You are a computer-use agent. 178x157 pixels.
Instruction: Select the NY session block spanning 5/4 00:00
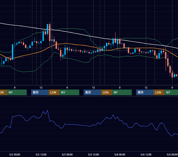point(122,92)
